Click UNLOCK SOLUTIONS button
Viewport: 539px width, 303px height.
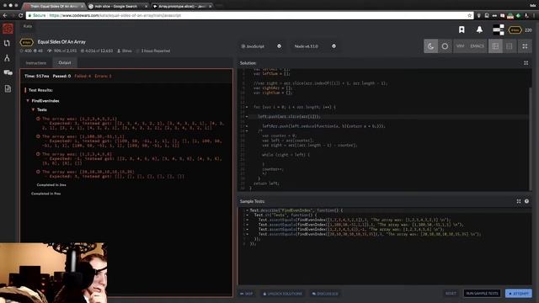(283, 294)
